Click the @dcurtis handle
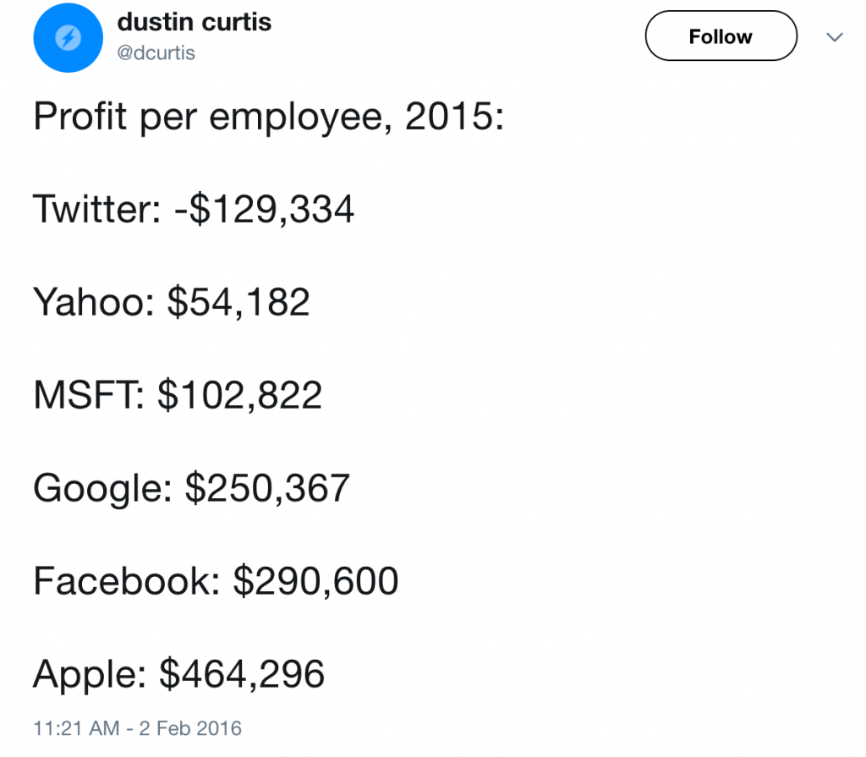The image size is (866, 757). 156,52
